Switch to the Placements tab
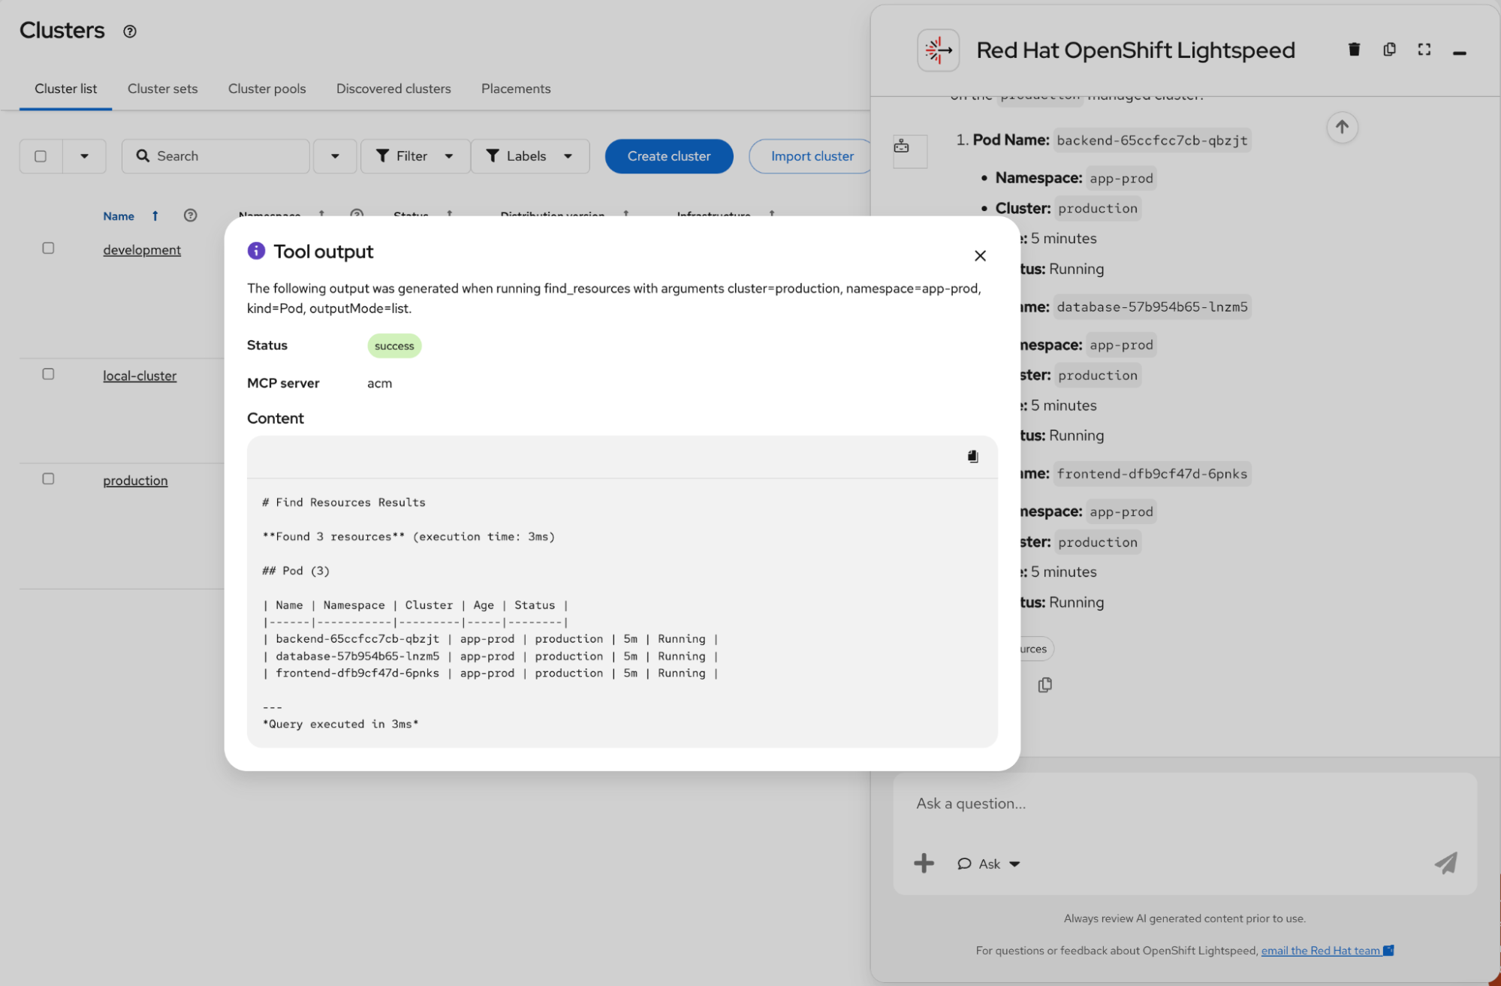Image resolution: width=1501 pixels, height=986 pixels. click(516, 89)
